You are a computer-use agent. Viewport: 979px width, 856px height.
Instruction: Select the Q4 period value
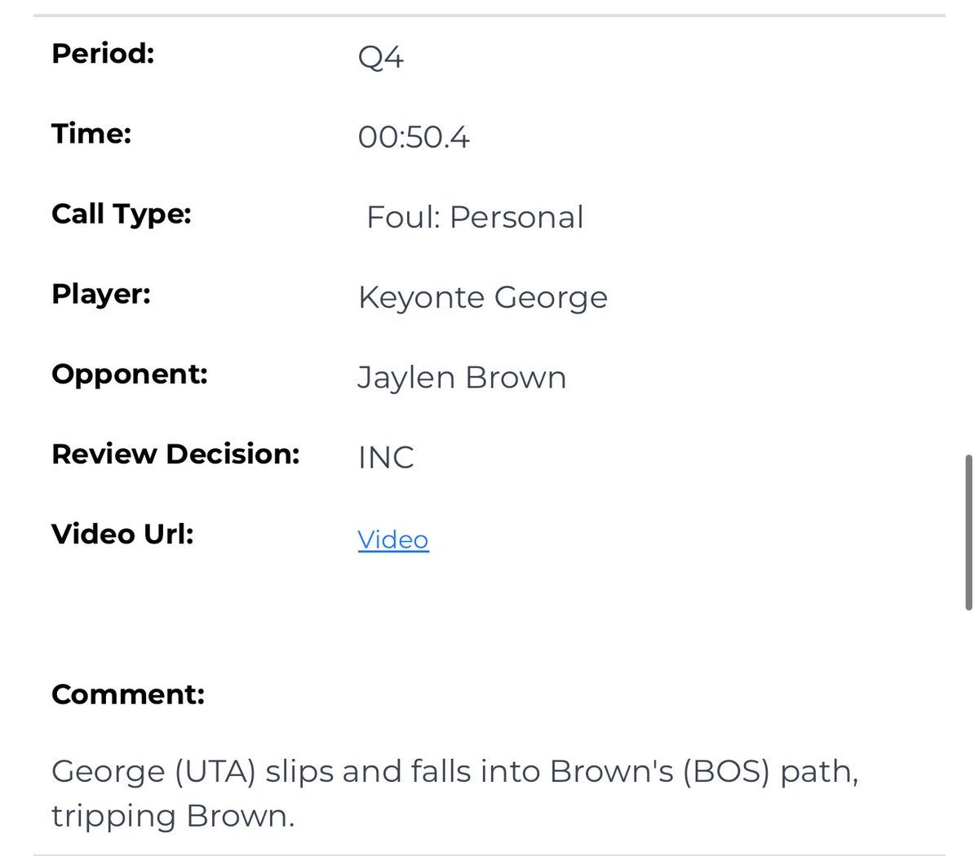tap(380, 57)
